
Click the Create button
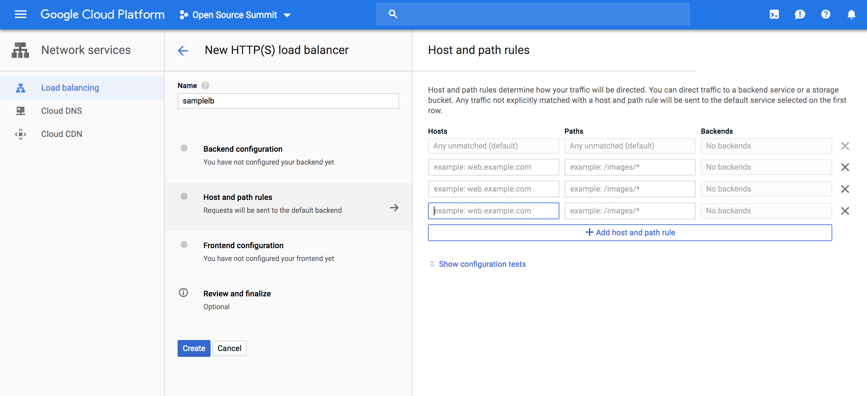point(193,348)
